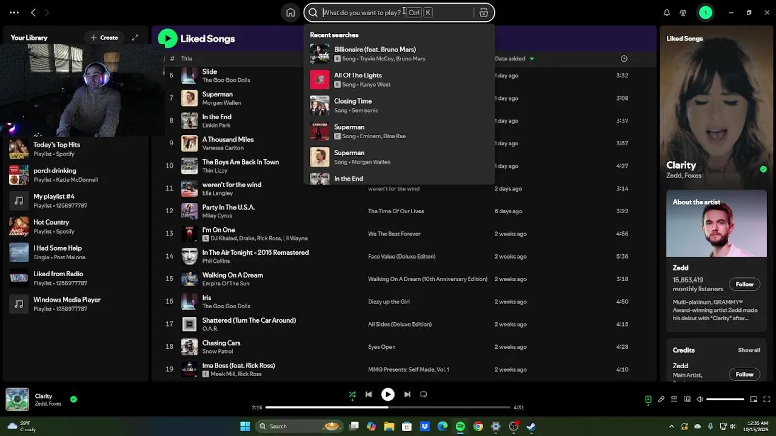Toggle liked checkmark for Clarity in player bar
Viewport: 776px width, 436px height.
click(73, 399)
